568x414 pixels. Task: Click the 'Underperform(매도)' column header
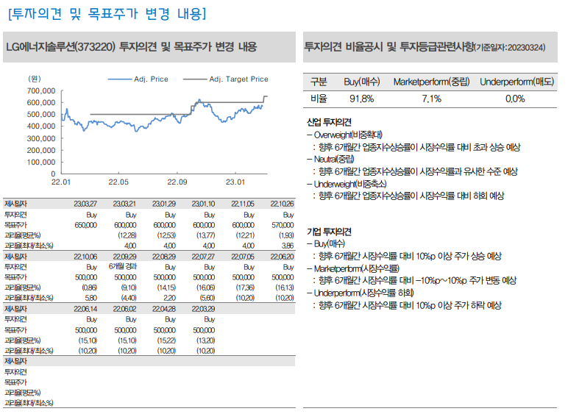[x=517, y=82]
